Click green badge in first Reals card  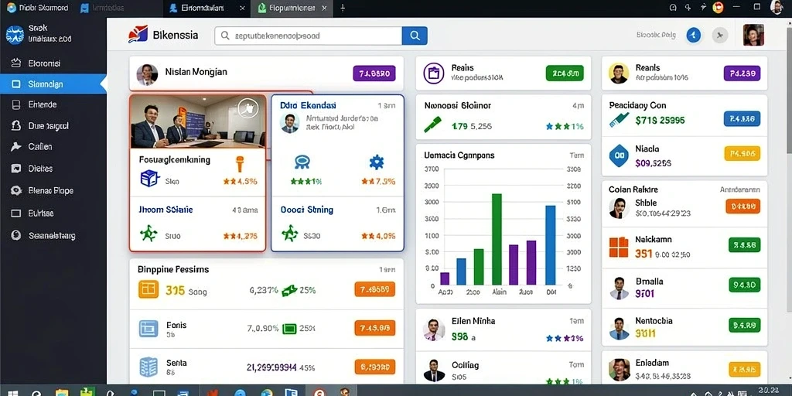point(565,73)
